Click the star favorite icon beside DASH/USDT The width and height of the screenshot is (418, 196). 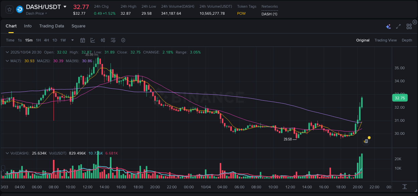coord(9,9)
